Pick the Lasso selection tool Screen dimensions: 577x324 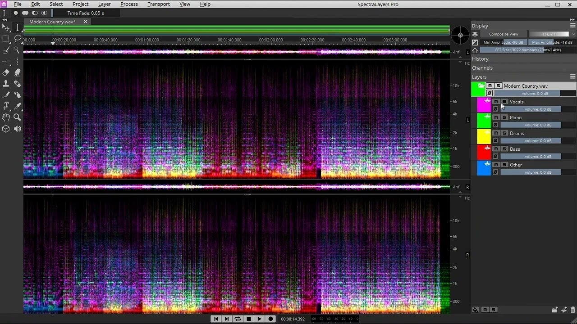tap(18, 39)
